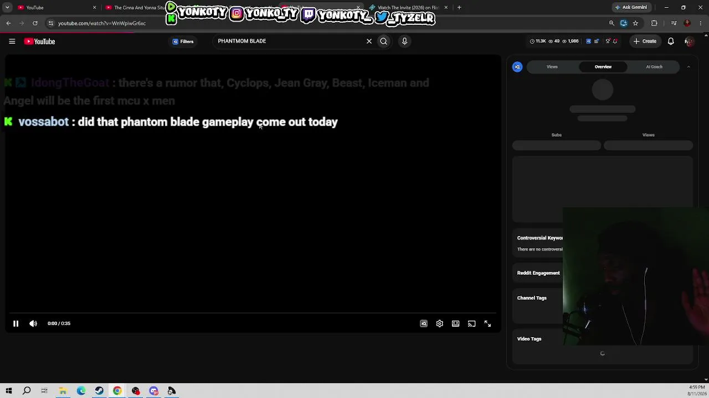The width and height of the screenshot is (709, 398).
Task: Launch Microsoft Edge from taskbar
Action: (x=81, y=391)
